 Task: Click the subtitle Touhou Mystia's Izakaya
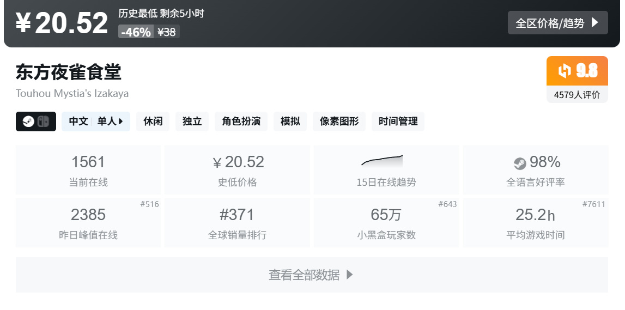(72, 94)
